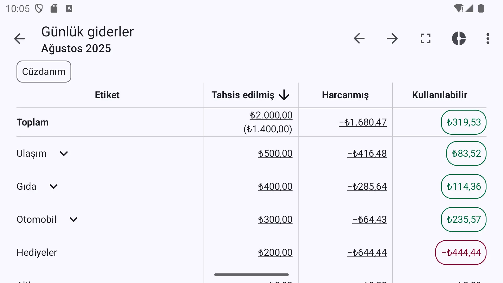The image size is (503, 283).
Task: Edit the ₺500,00 allocation for Ulaşım
Action: (275, 154)
